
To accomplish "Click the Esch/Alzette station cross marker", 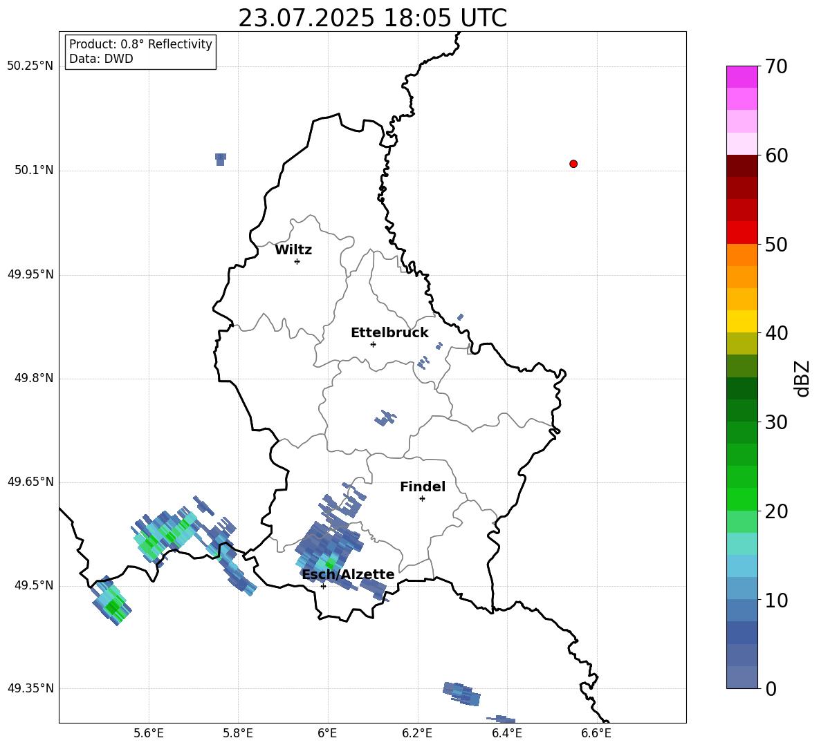I will tap(323, 586).
